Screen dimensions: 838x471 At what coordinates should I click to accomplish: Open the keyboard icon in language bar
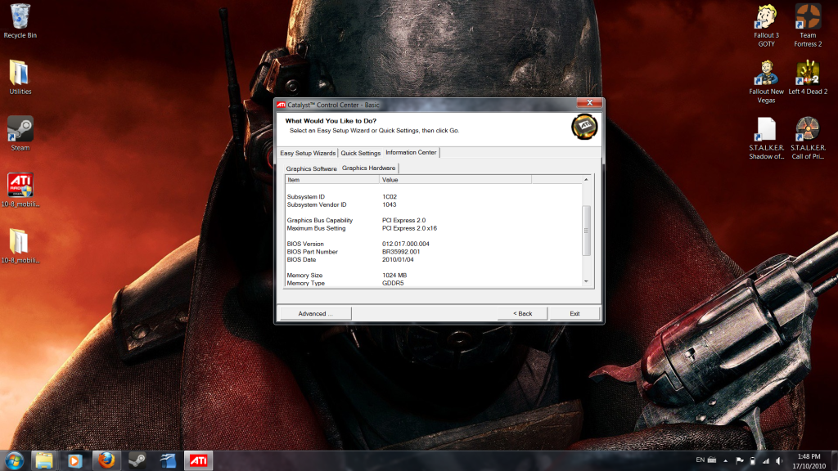712,460
